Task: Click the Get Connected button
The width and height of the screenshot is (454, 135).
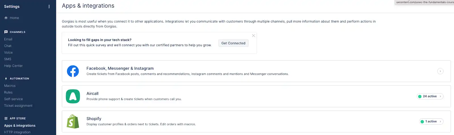Action: pyautogui.click(x=233, y=43)
